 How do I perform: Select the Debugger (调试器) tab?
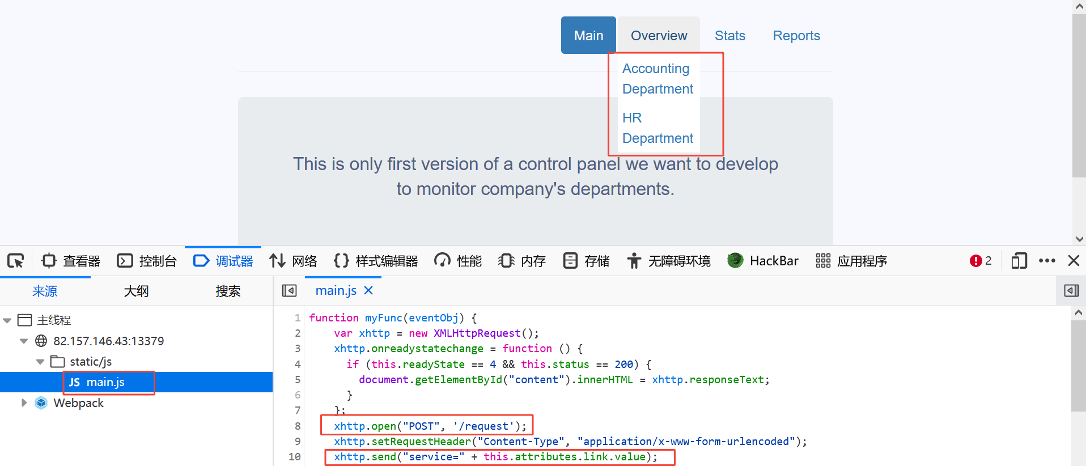[223, 261]
